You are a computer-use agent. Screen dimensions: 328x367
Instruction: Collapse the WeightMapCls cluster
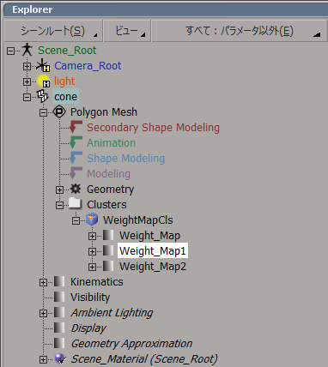click(76, 221)
